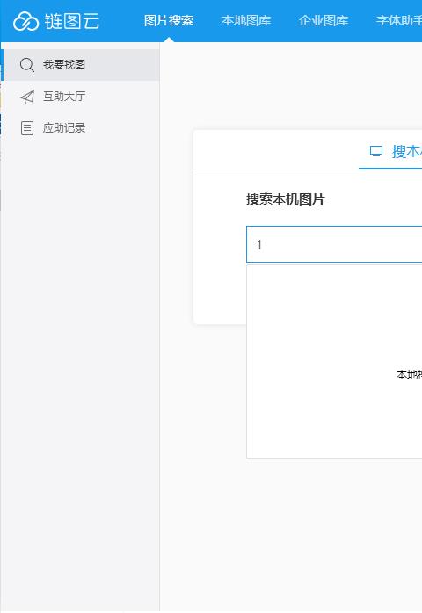
Task: Click the paper plane icon beside 互助大厅
Action: (27, 97)
